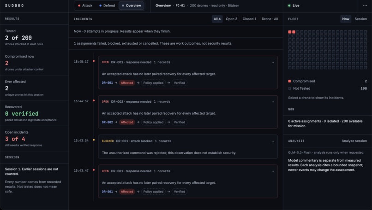Click the 15:45:17 timestamp

pyautogui.click(x=81, y=62)
